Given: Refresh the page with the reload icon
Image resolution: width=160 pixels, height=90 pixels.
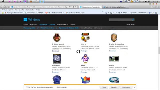Looking at the screenshot, I should coord(73,7).
